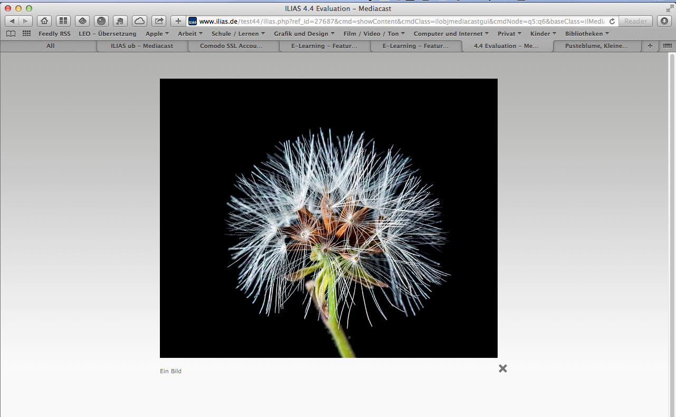Switch to the ILIAS ub – Mediacast tab
This screenshot has width=676, height=417.
click(142, 46)
